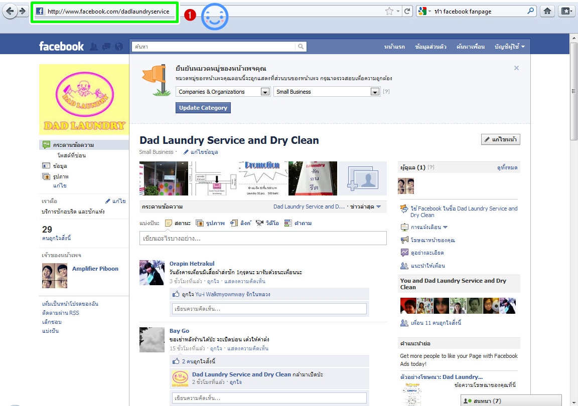578x406 pixels.
Task: Open โฆษณาหน้าของคุณ promote page link
Action: click(x=433, y=240)
